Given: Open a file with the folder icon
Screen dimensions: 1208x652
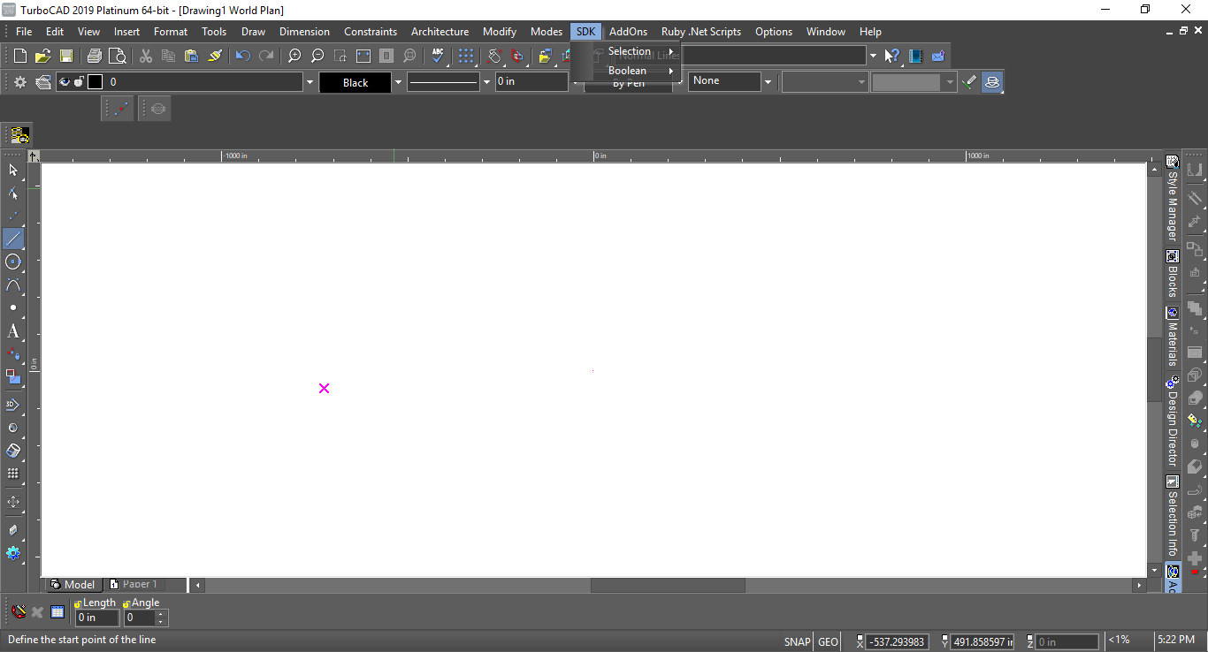Looking at the screenshot, I should (x=42, y=56).
